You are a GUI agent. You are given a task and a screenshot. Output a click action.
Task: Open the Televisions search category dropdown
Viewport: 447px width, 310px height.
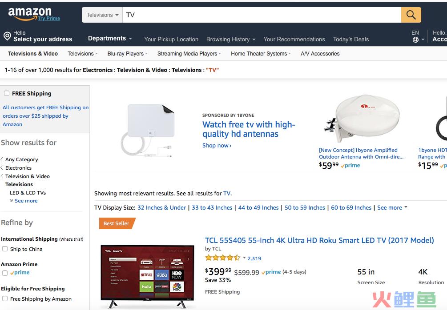pyautogui.click(x=102, y=15)
